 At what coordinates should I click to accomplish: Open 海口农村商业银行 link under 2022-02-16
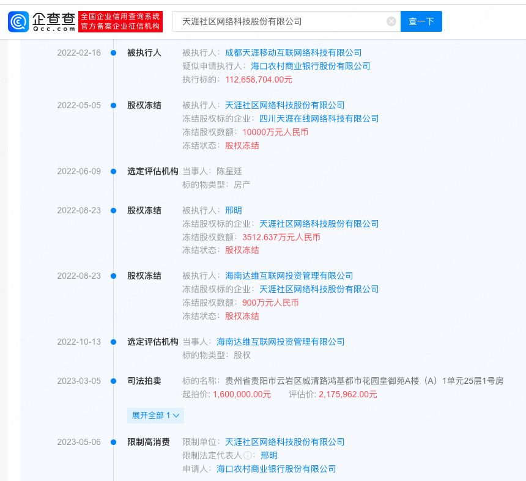[310, 66]
